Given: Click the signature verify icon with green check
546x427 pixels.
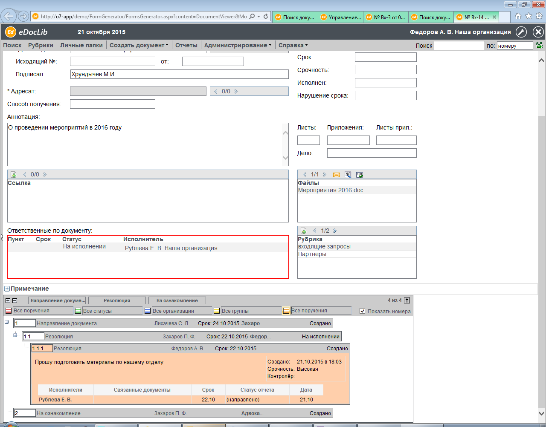Looking at the screenshot, I should [x=360, y=175].
